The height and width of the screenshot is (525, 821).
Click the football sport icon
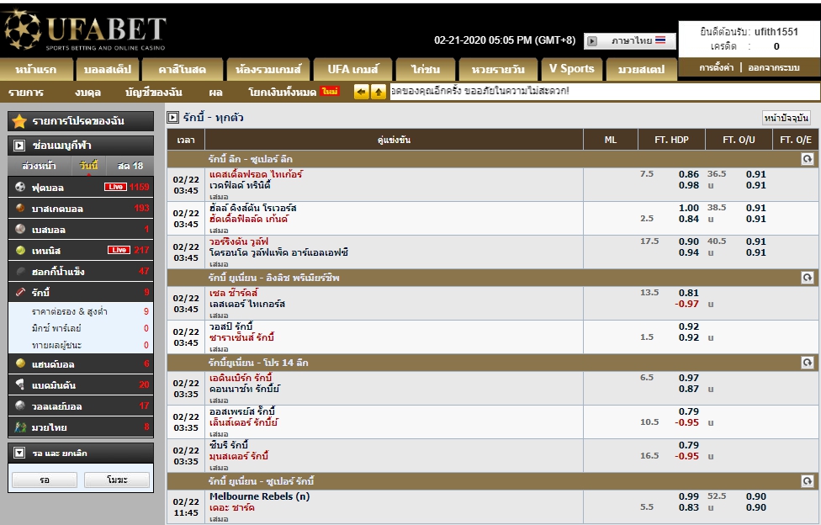coord(20,187)
